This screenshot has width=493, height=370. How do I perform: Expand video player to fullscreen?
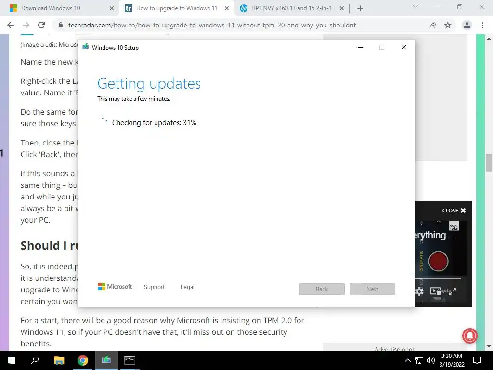pyautogui.click(x=453, y=291)
